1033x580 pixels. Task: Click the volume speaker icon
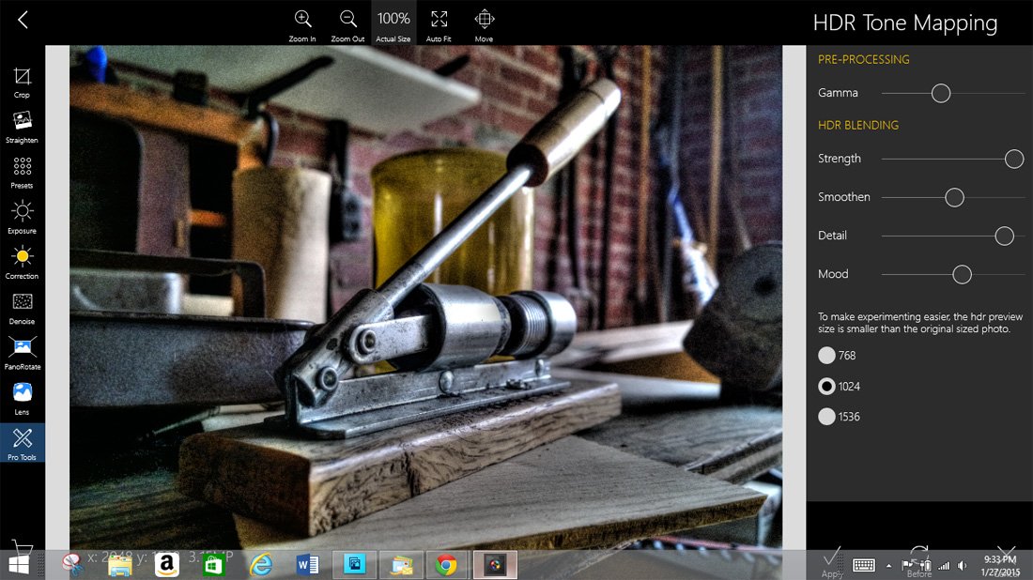pos(963,566)
